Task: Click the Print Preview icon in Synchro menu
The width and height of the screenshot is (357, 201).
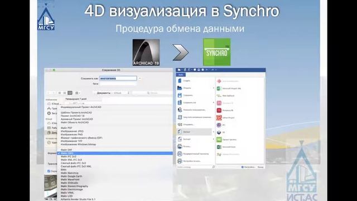Action: 180,154
